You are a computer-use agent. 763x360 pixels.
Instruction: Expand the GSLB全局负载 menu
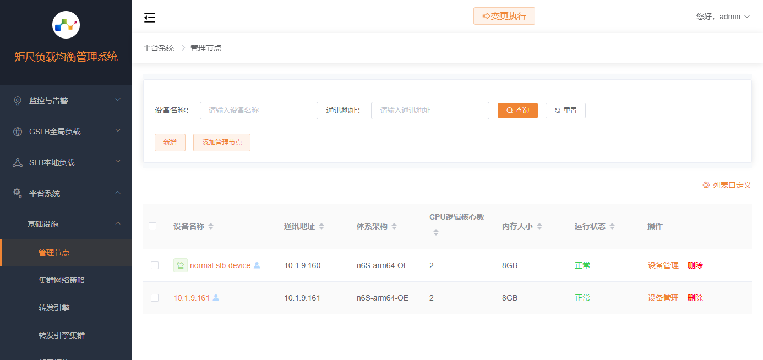click(66, 132)
